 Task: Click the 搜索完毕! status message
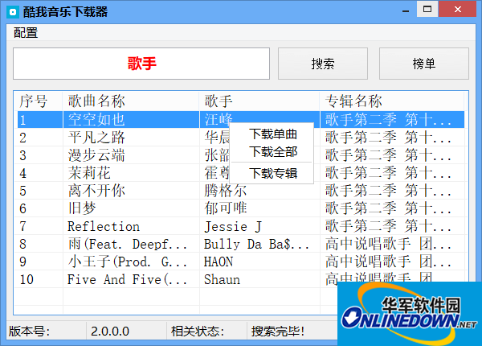(x=278, y=332)
